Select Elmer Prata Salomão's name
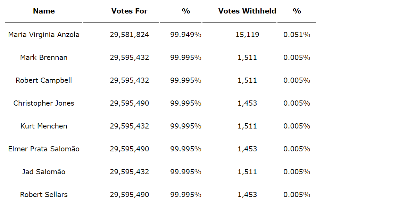399x204 pixels. [x=44, y=149]
